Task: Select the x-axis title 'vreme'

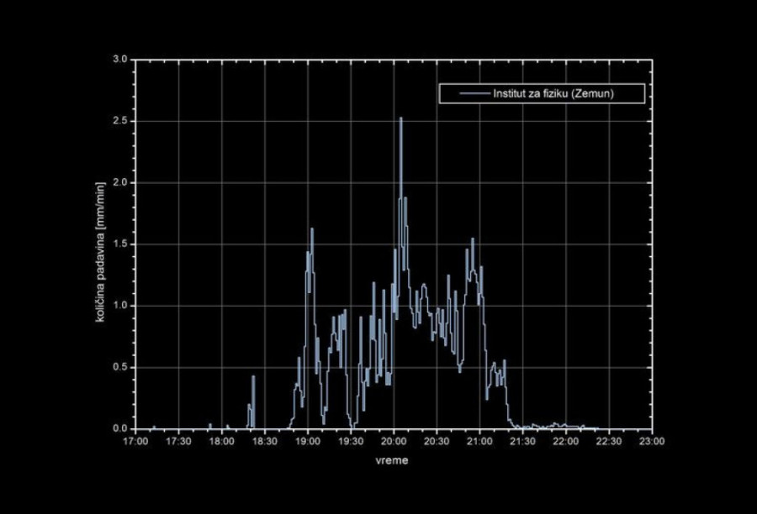Action: coord(393,460)
